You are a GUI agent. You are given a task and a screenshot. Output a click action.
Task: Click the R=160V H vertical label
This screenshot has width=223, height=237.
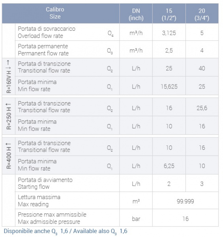click(9, 77)
